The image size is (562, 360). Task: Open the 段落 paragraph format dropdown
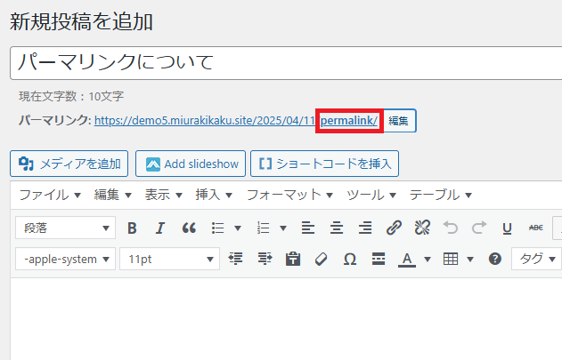coord(65,228)
